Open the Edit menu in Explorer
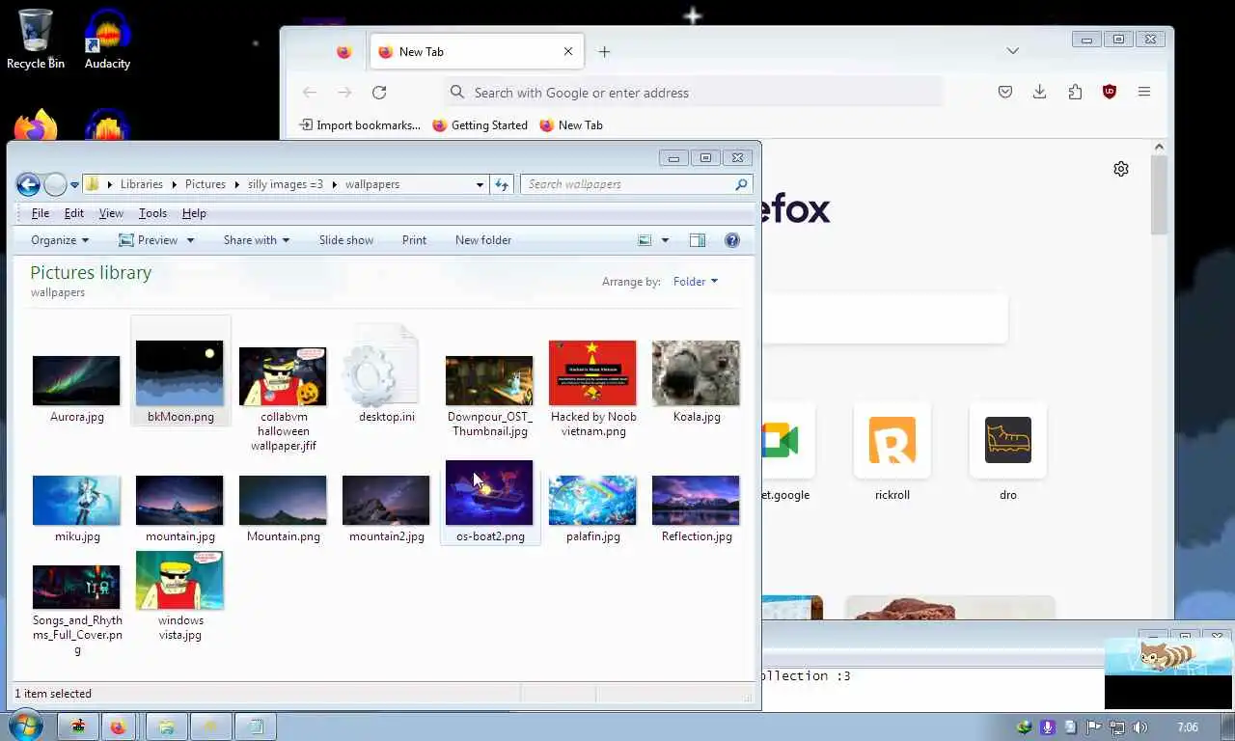This screenshot has height=741, width=1235. [74, 213]
